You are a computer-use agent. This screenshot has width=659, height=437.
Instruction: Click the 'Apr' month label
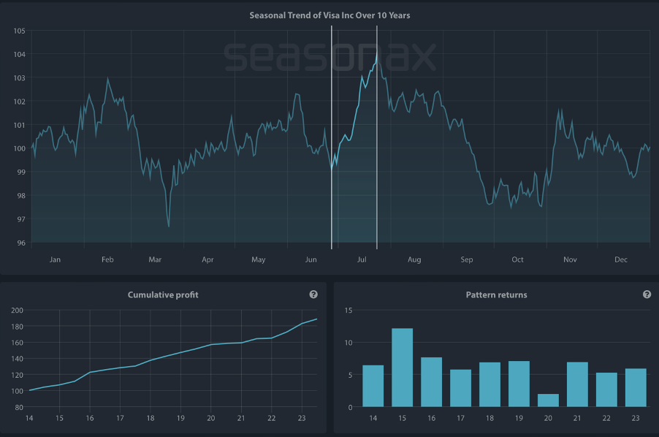click(x=207, y=259)
